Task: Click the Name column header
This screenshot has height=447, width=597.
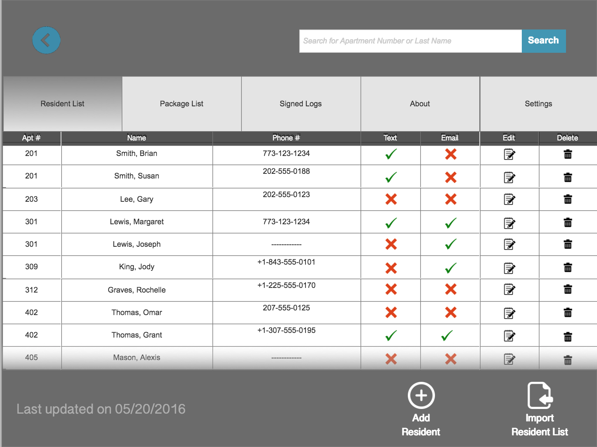Action: pyautogui.click(x=137, y=138)
